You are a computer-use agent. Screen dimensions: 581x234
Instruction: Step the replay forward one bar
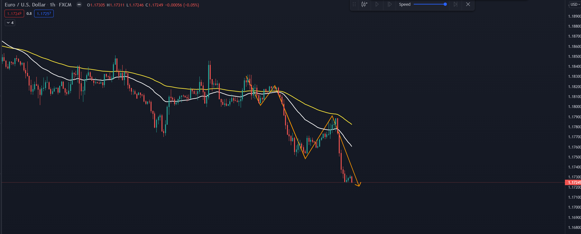coord(390,4)
